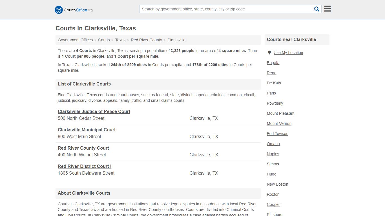Click address 800 West Main Street
Image resolution: width=385 pixels, height=216 pixels.
click(79, 136)
